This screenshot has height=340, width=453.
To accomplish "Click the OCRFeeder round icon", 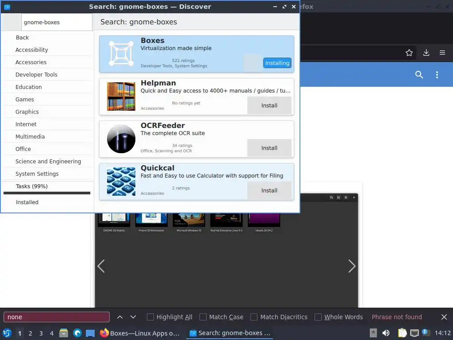I will (121, 139).
